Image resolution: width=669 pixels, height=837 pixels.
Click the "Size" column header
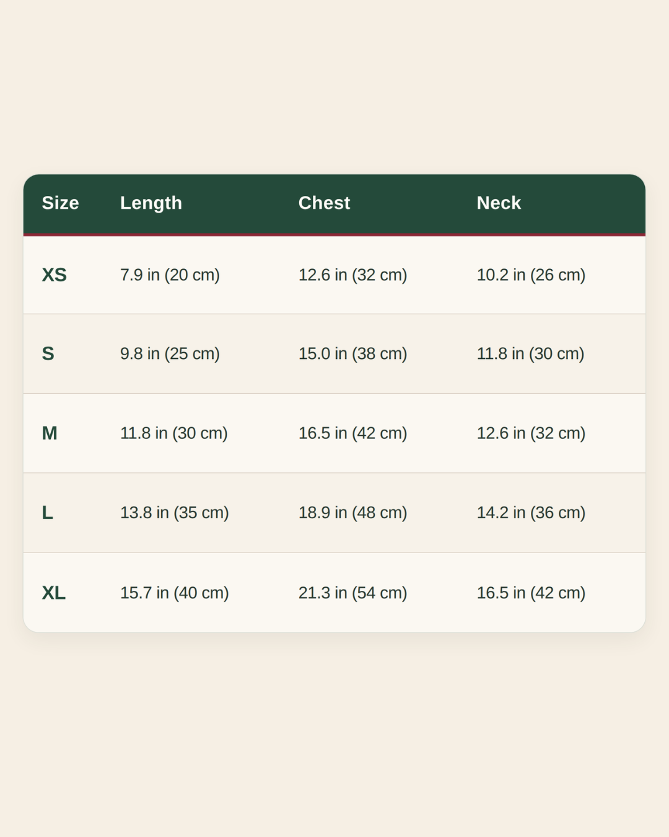(x=60, y=203)
